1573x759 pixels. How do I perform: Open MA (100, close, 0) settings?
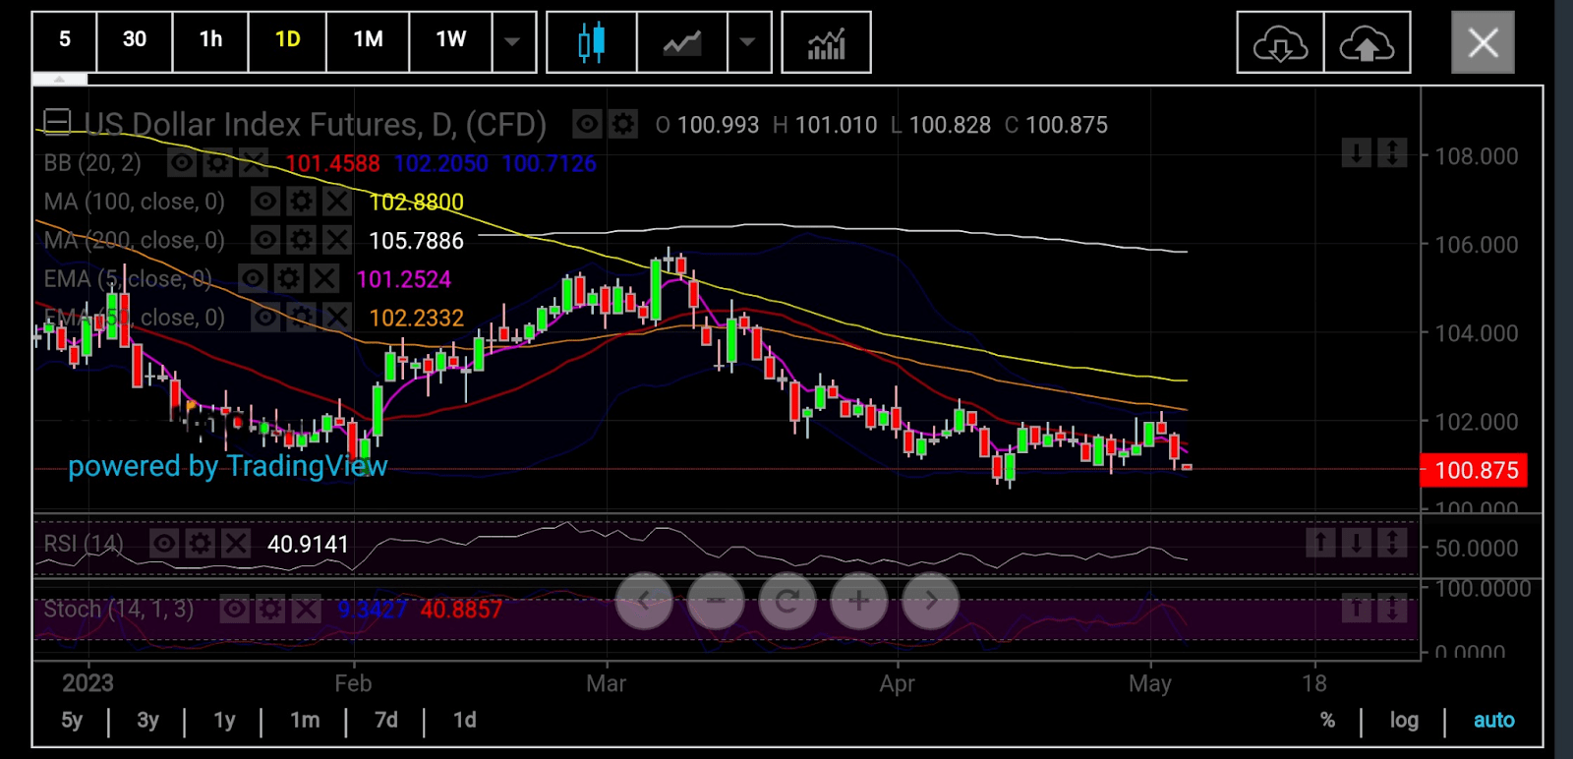click(301, 202)
